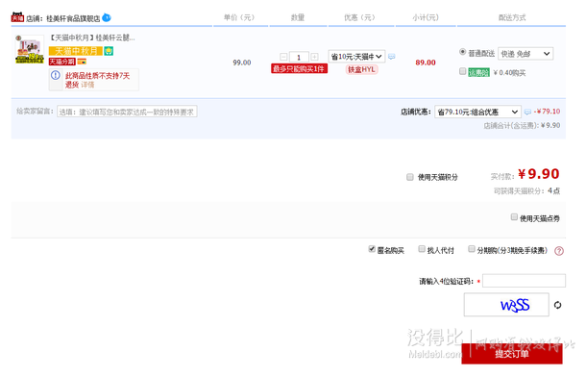Expand the 省10元:天猫 discount dropdown
The height and width of the screenshot is (377, 586).
tap(356, 57)
